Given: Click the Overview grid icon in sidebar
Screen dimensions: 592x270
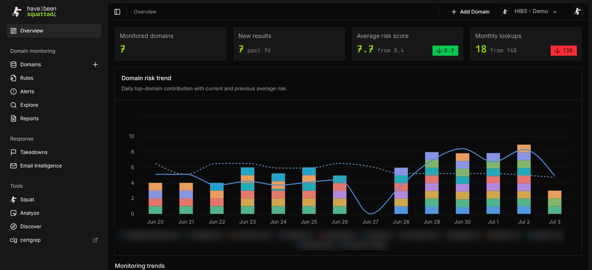Looking at the screenshot, I should click(x=14, y=31).
